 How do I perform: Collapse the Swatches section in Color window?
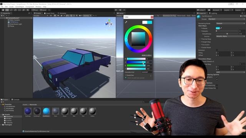point(126,75)
